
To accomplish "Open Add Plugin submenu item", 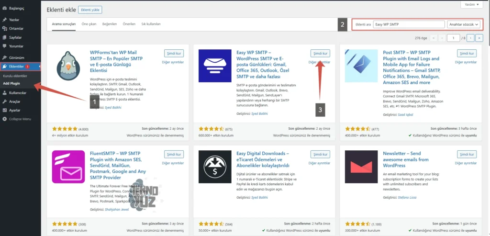I will click(11, 83).
